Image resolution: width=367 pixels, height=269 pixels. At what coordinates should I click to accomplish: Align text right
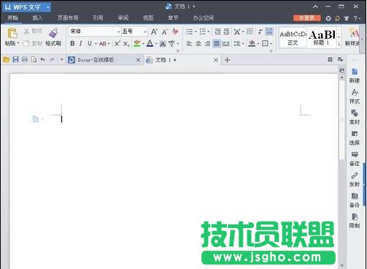(207, 44)
